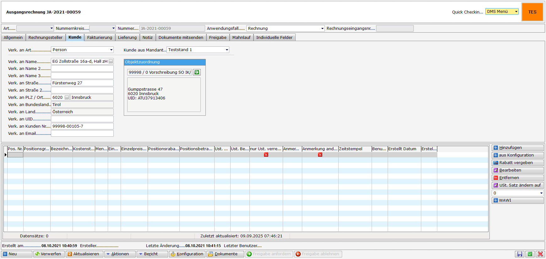This screenshot has width=546, height=259.
Task: Click the Hinzufügen button
Action: point(517,148)
